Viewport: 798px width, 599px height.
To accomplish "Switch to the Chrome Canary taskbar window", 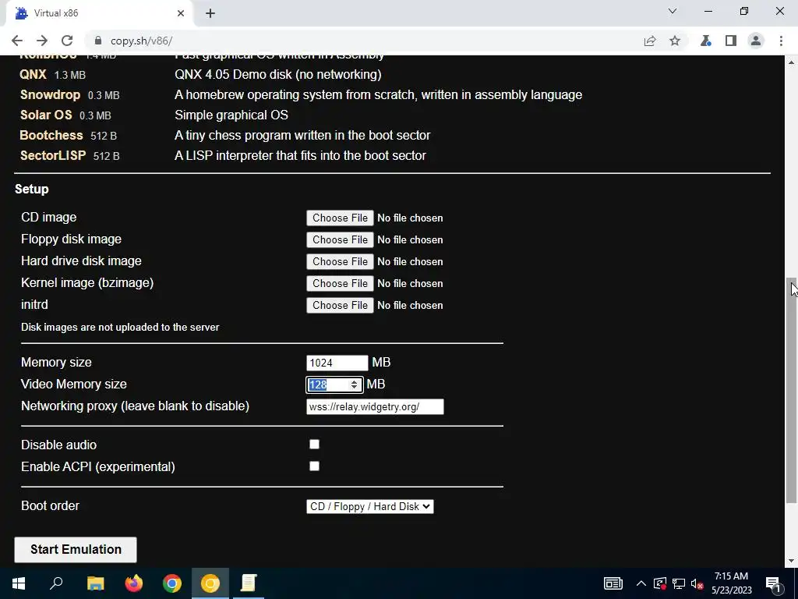I will pos(210,583).
